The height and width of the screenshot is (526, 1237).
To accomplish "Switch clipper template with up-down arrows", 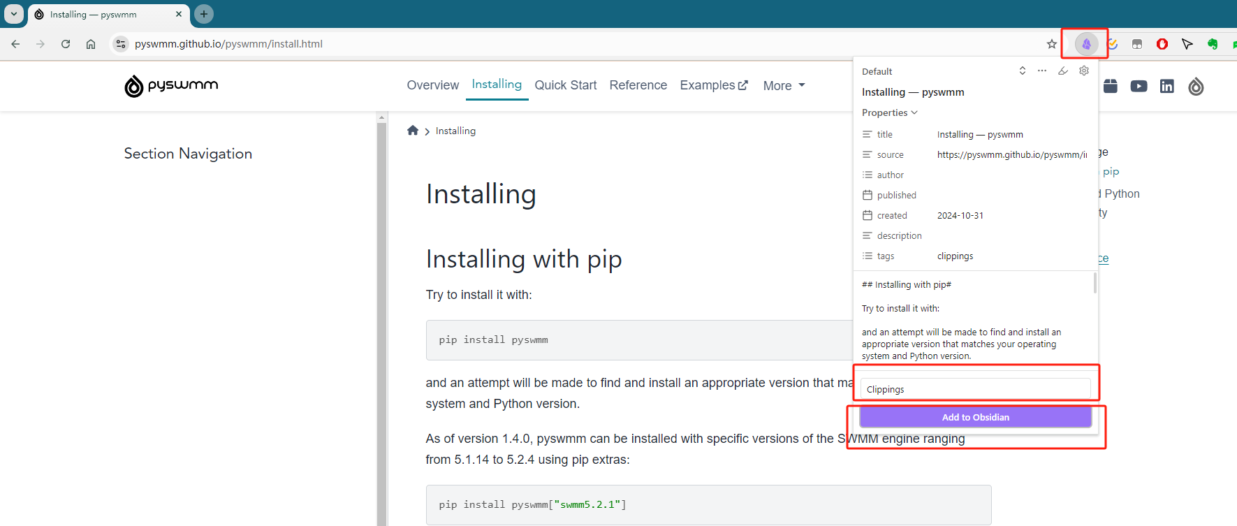I will click(x=1023, y=71).
